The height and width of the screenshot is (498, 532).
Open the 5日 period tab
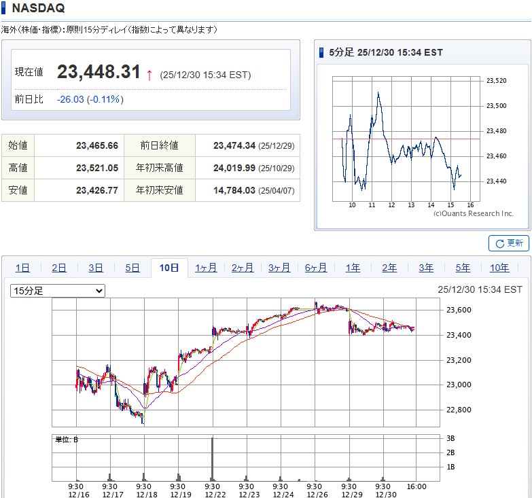click(x=132, y=268)
